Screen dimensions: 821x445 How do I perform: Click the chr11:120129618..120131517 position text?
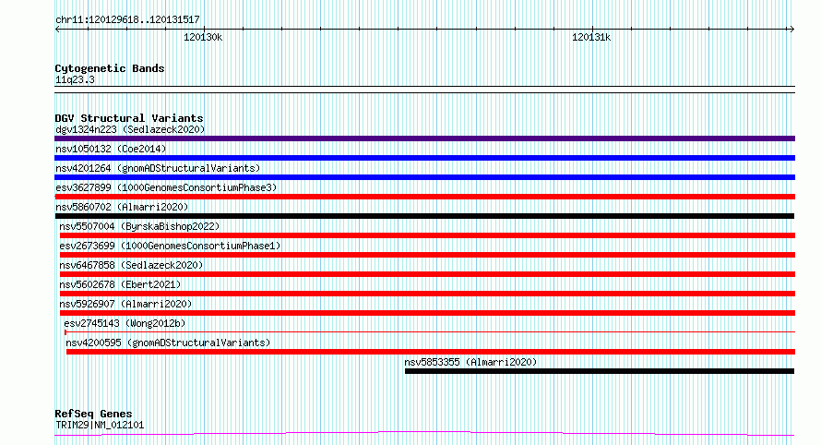pos(127,20)
